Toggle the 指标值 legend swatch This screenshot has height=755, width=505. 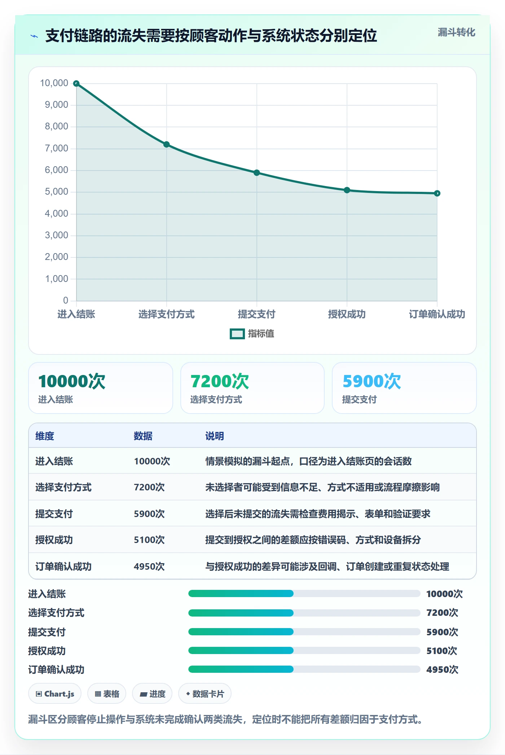pos(237,334)
